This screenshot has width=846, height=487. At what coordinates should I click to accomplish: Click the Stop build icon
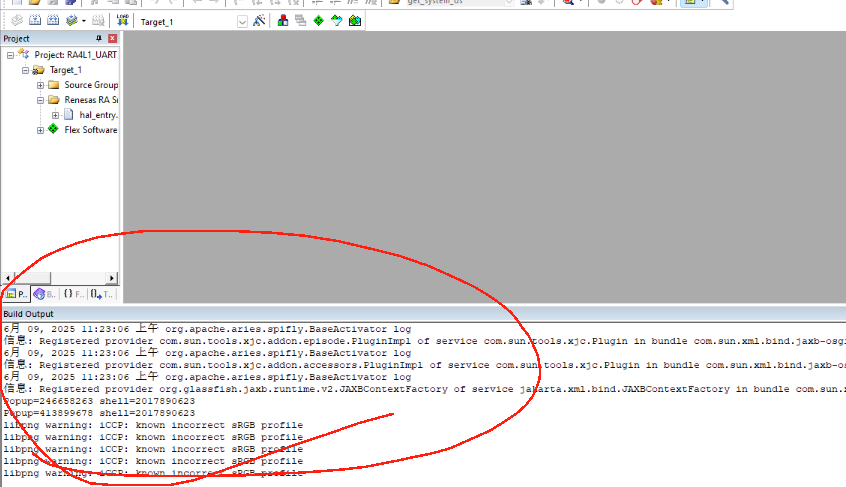pyautogui.click(x=98, y=20)
